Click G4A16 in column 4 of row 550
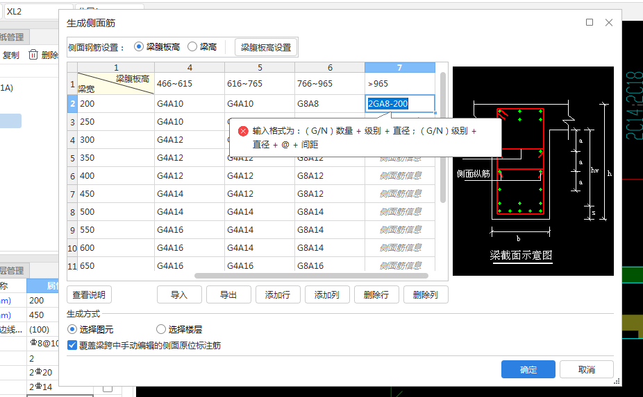The height and width of the screenshot is (397, 643). tap(190, 229)
